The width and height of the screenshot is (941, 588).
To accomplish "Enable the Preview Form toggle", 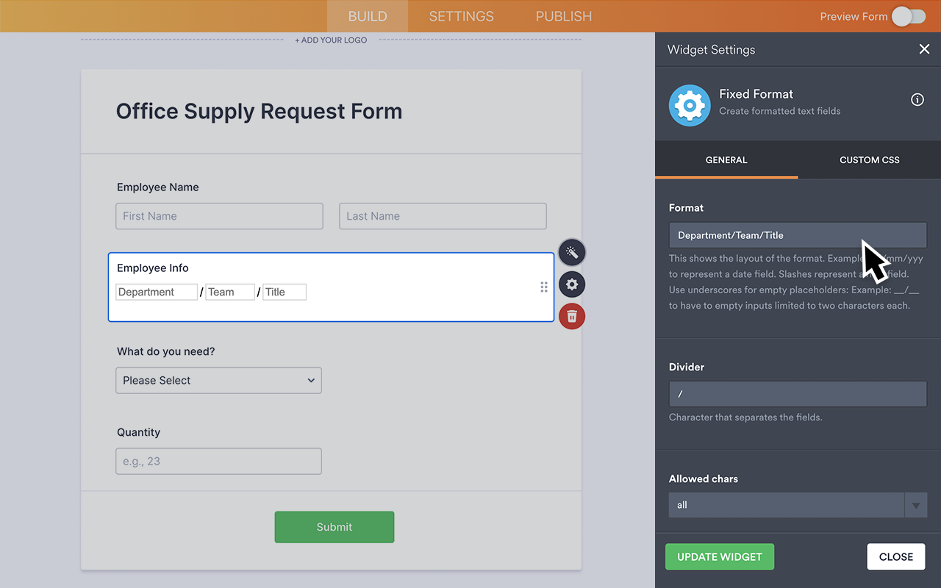I will tap(908, 16).
